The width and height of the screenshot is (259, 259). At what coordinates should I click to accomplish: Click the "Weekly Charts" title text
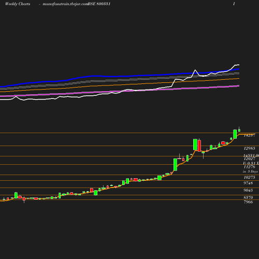click(x=18, y=4)
